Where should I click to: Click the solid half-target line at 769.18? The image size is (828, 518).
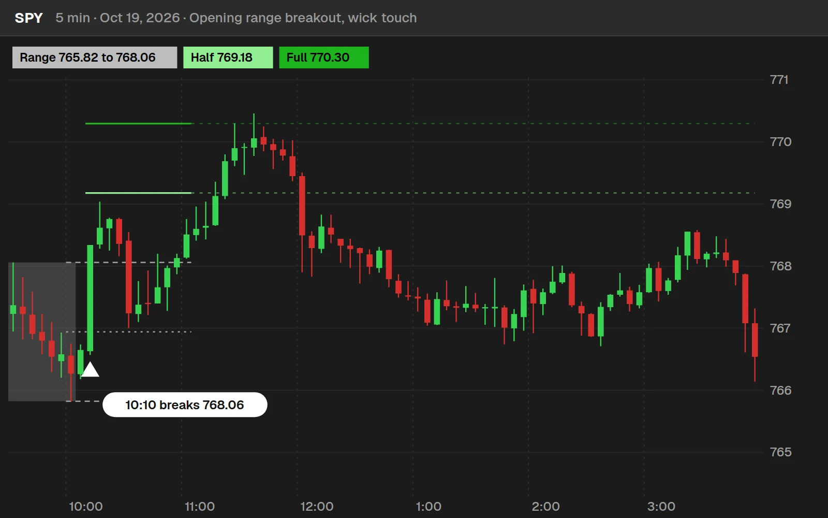138,193
